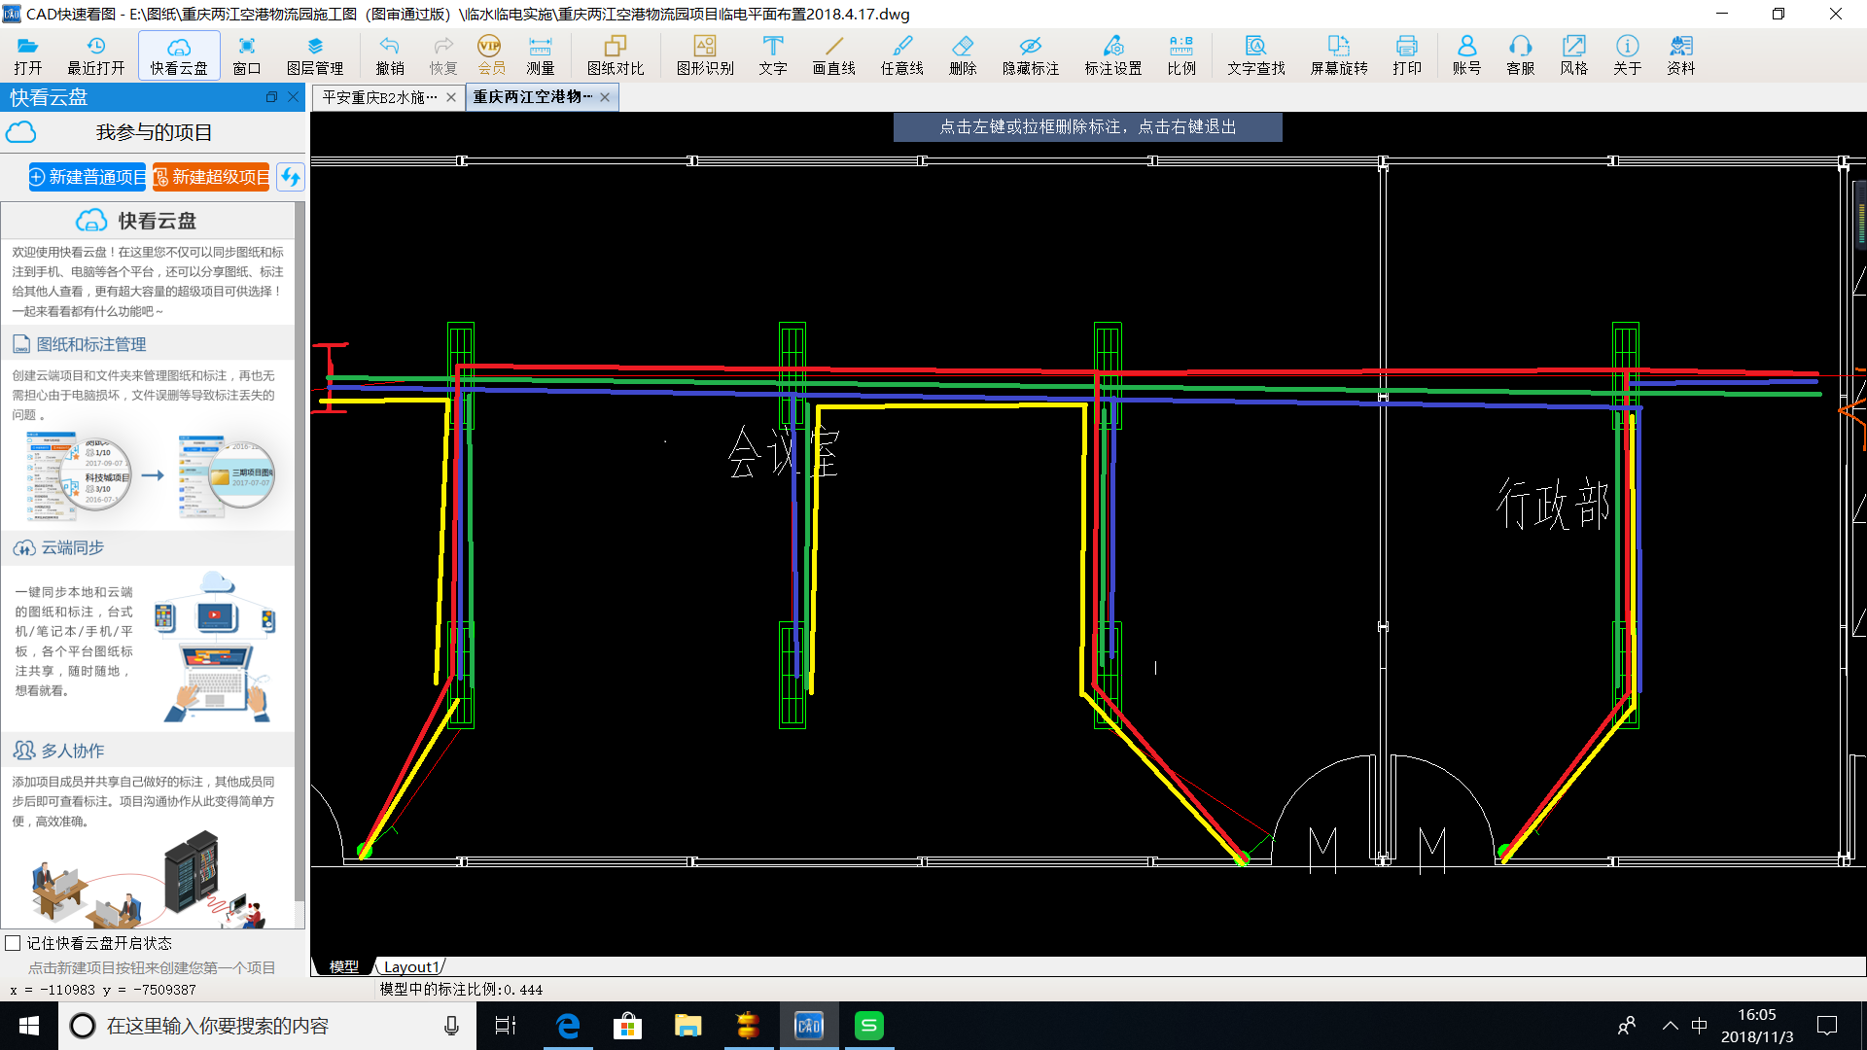Select the 重庆两江空港物 drawing tab
This screenshot has width=1867, height=1050.
(533, 97)
